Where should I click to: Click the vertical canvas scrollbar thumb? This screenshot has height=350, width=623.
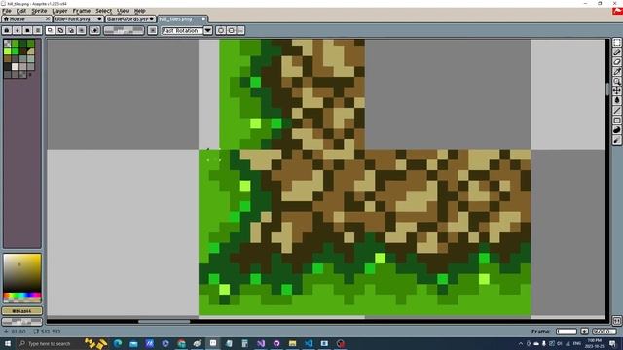click(x=607, y=89)
